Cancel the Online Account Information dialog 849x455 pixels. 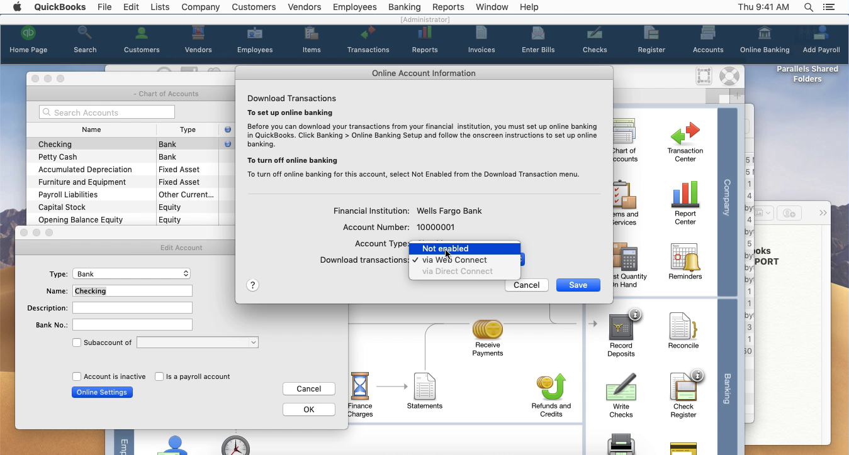526,285
